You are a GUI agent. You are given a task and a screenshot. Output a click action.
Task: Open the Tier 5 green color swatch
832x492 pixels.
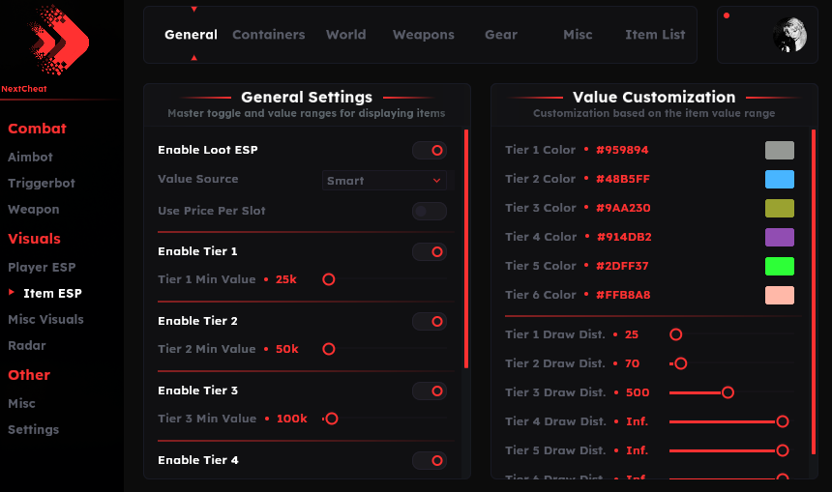[x=779, y=266]
